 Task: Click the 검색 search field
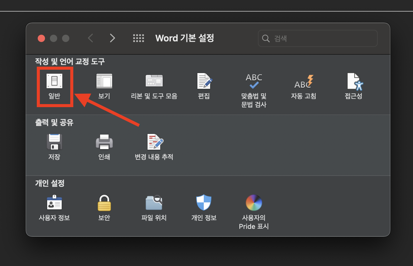pyautogui.click(x=318, y=38)
